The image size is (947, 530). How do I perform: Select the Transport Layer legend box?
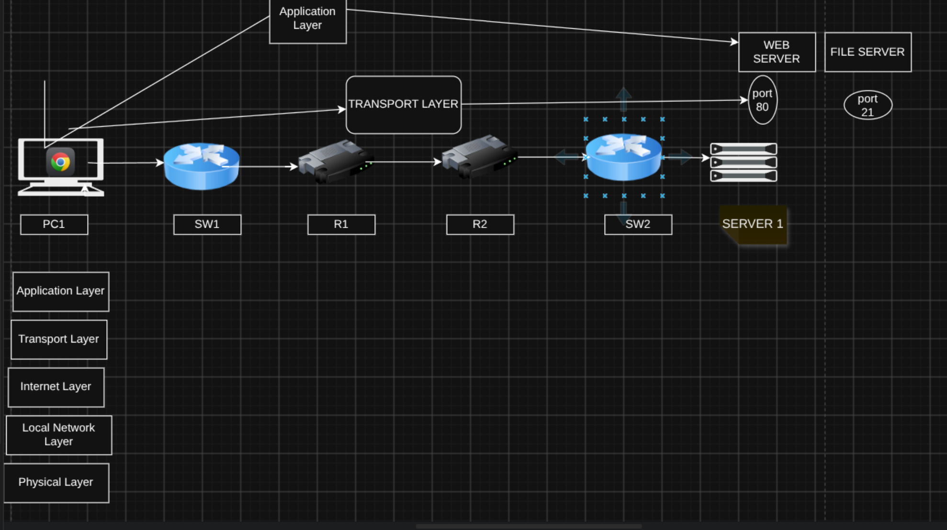59,339
